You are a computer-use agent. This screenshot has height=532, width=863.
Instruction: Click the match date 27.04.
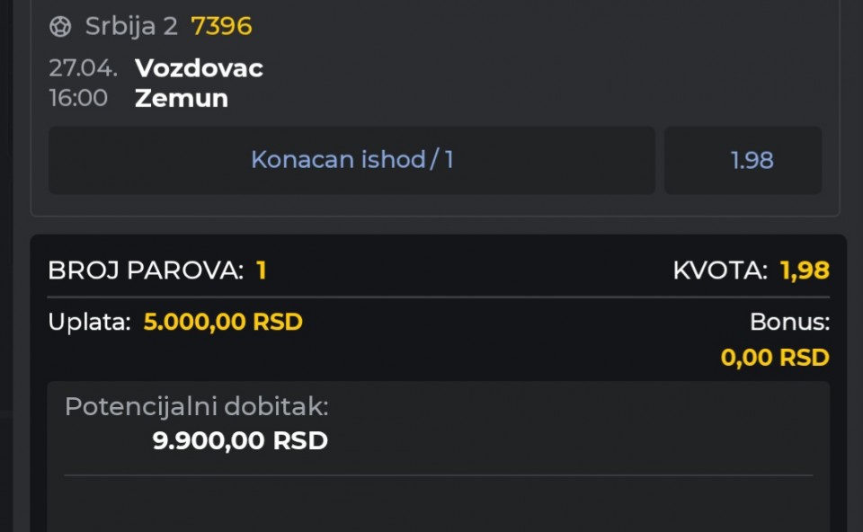pyautogui.click(x=83, y=68)
